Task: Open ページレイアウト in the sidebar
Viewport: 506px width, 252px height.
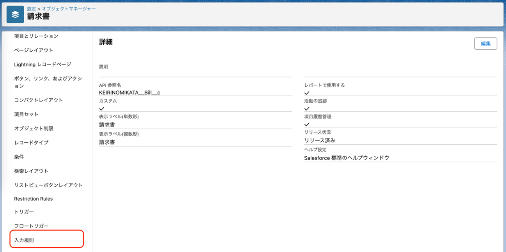Action: click(x=34, y=50)
